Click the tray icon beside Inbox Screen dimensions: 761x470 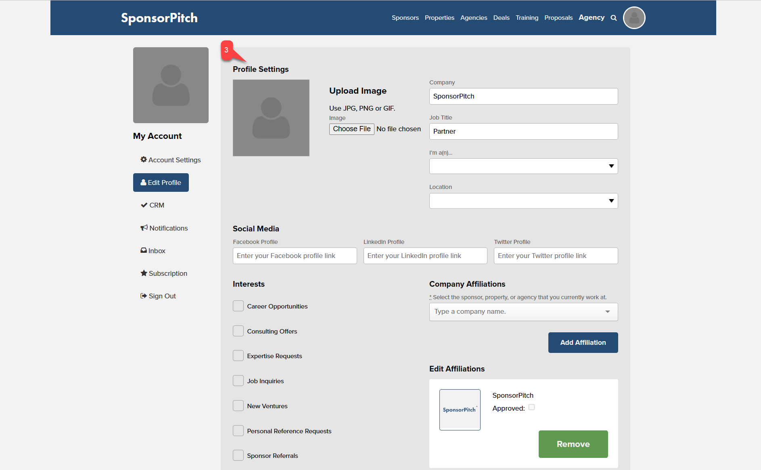pos(144,250)
